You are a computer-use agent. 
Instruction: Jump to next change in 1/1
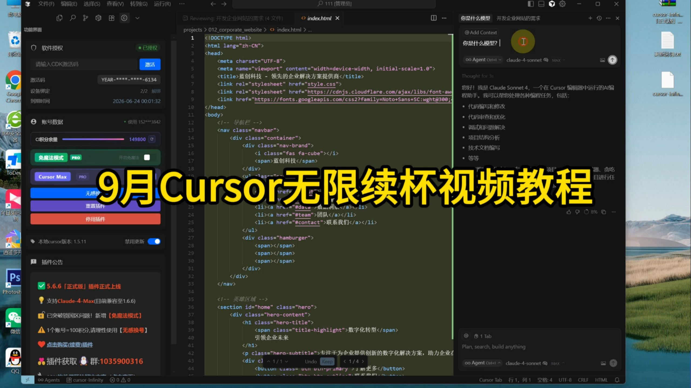click(286, 361)
